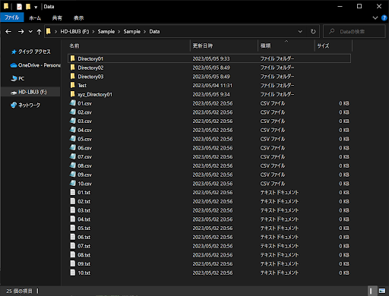
Task: Open the File (ファイル) ribbon tab
Action: pyautogui.click(x=12, y=17)
